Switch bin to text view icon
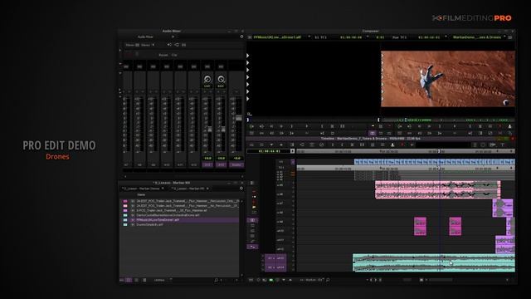Image resolution: width=531 pixels, height=299 pixels. pyautogui.click(x=129, y=280)
